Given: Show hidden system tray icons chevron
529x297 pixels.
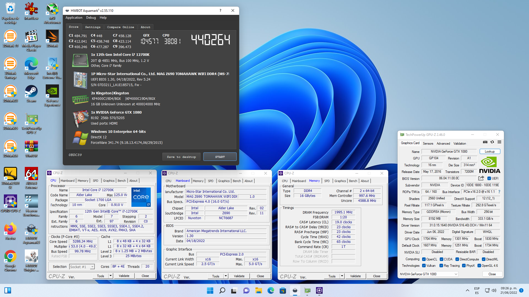Looking at the screenshot, I should (x=467, y=290).
